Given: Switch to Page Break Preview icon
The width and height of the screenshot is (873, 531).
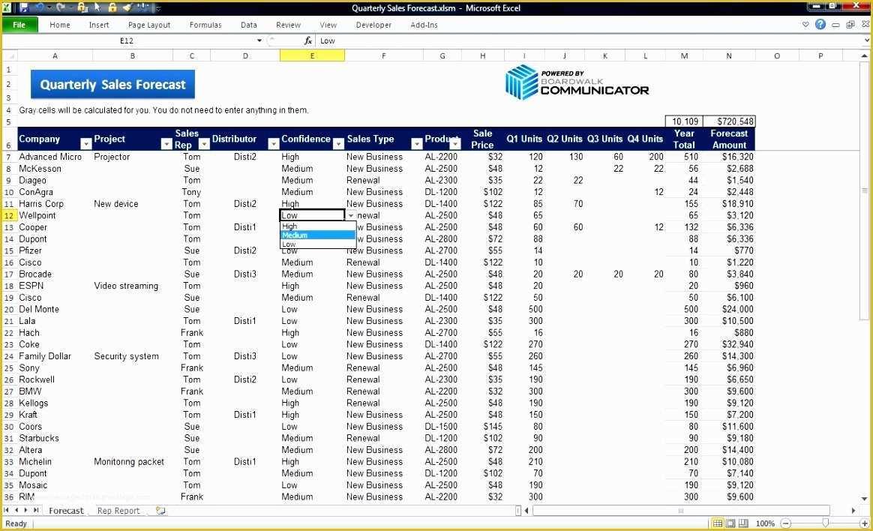Looking at the screenshot, I should point(743,523).
